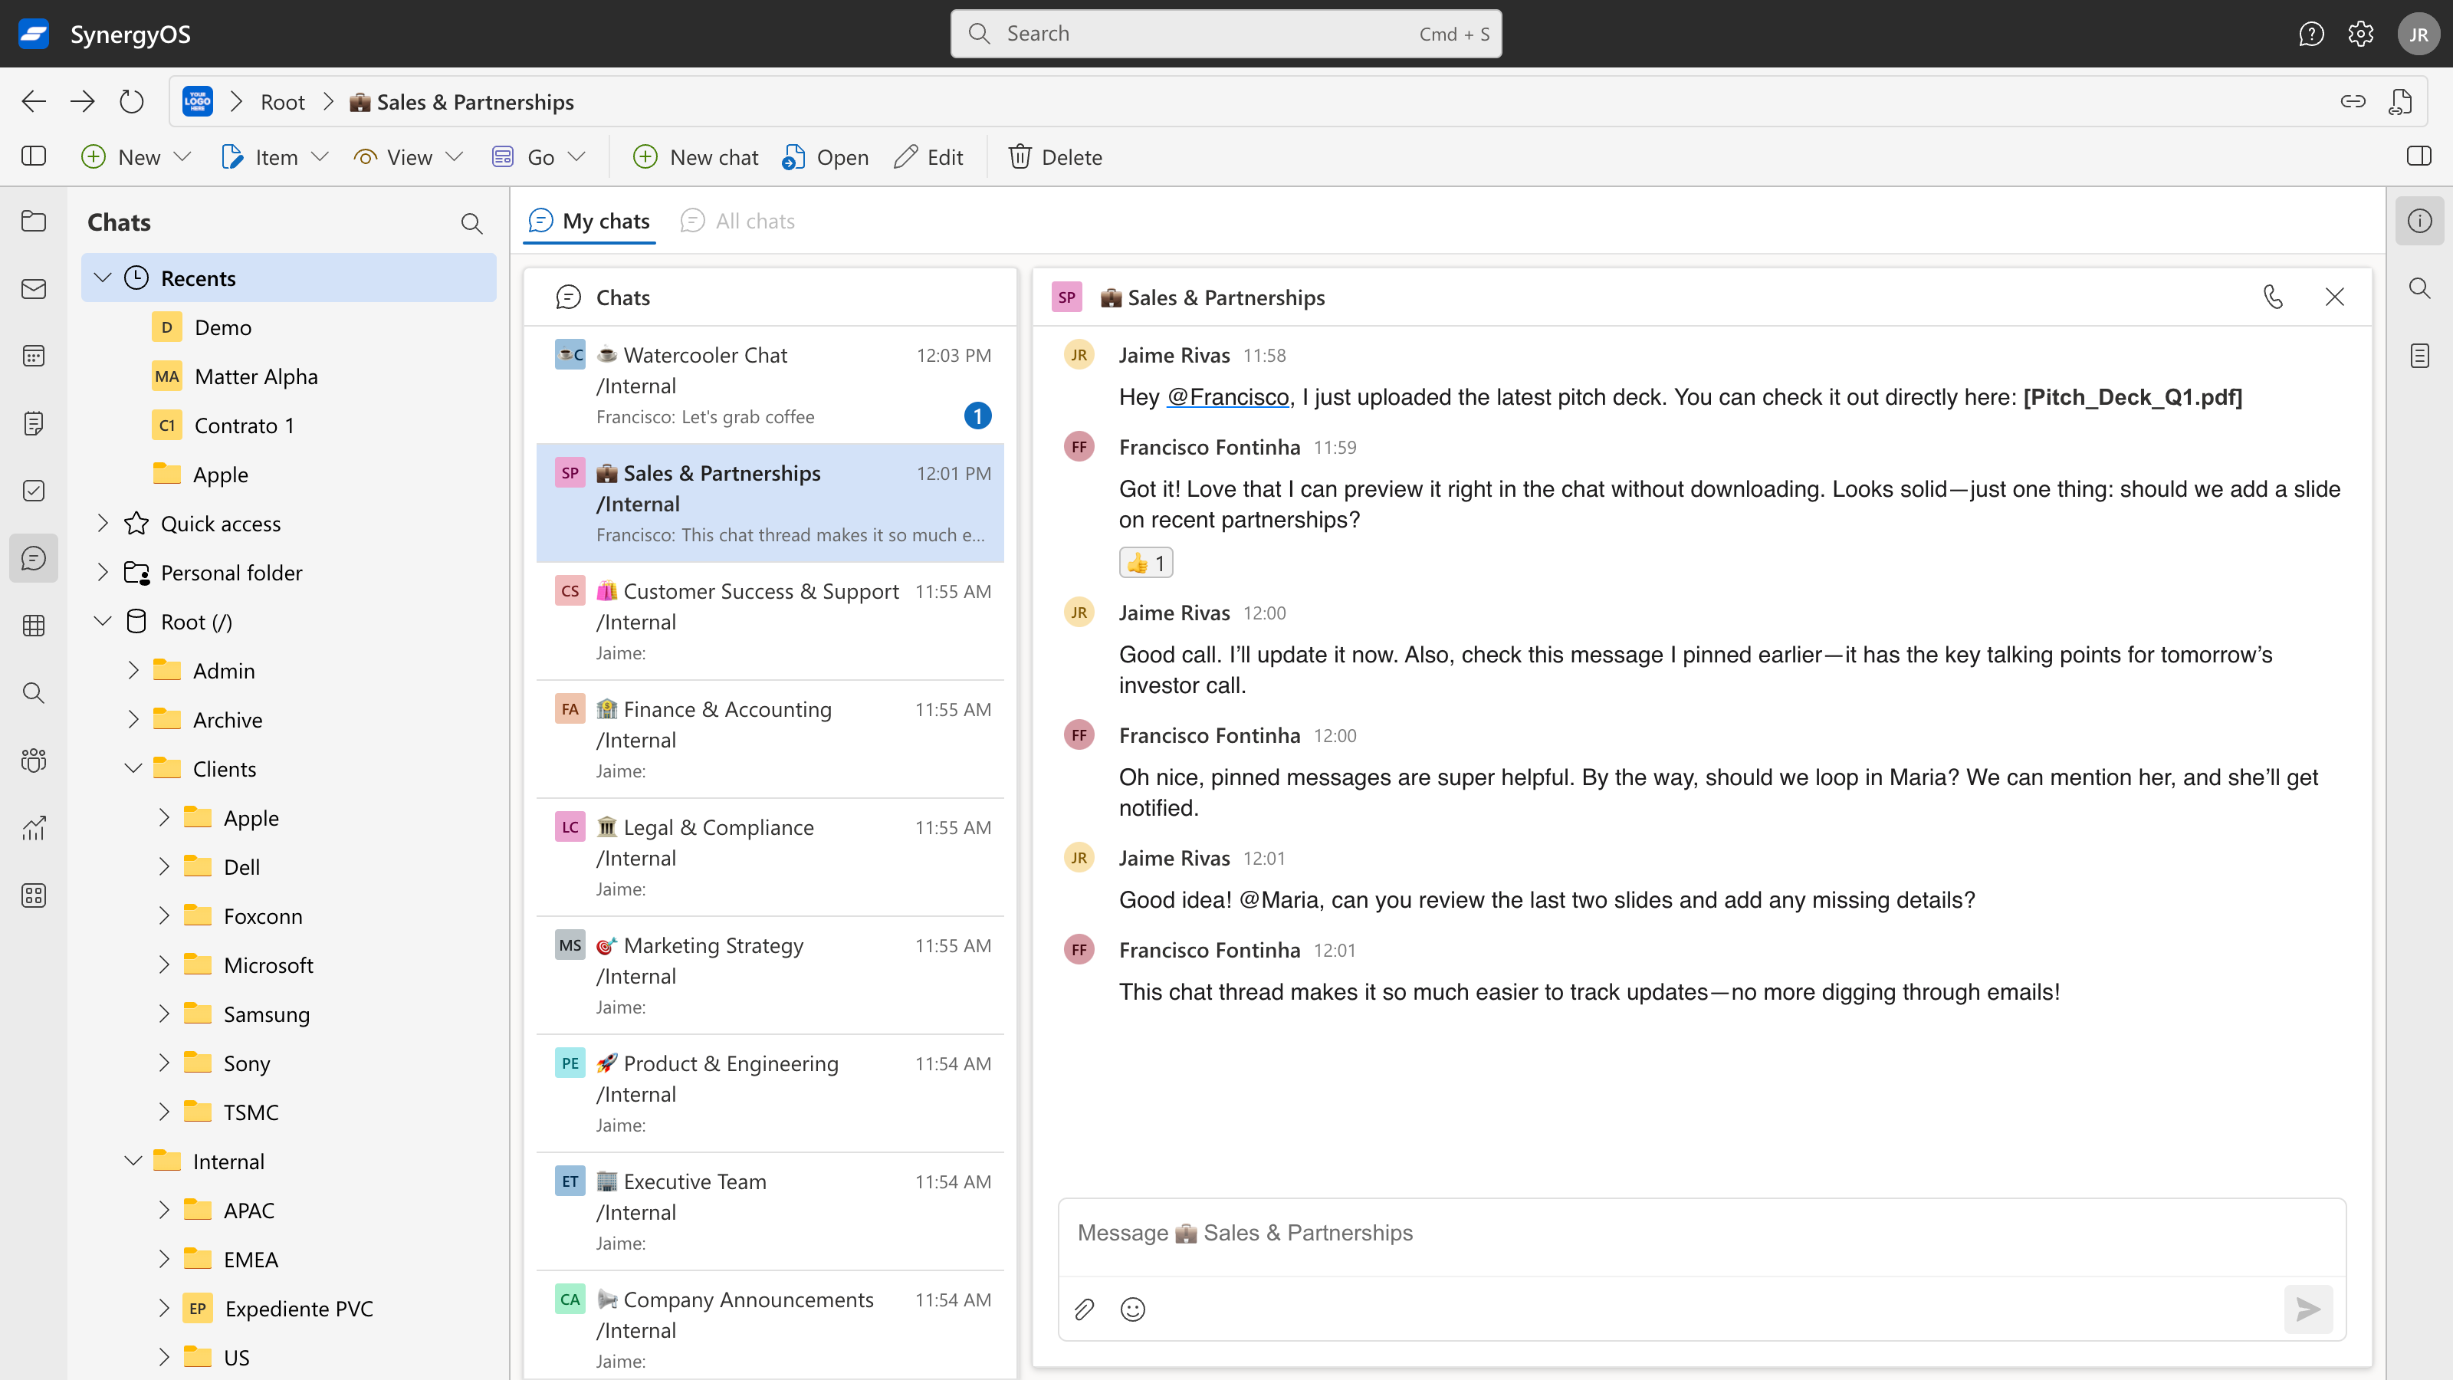This screenshot has width=2453, height=1380.
Task: Toggle the left sidebar panel button
Action: coord(33,156)
